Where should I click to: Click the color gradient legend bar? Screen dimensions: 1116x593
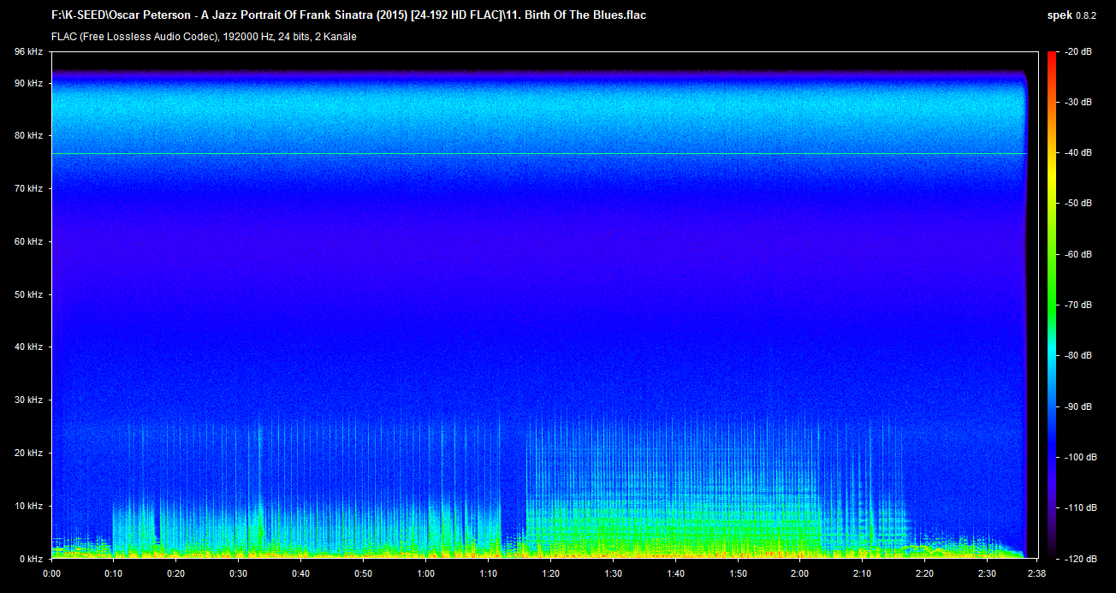click(x=1051, y=305)
